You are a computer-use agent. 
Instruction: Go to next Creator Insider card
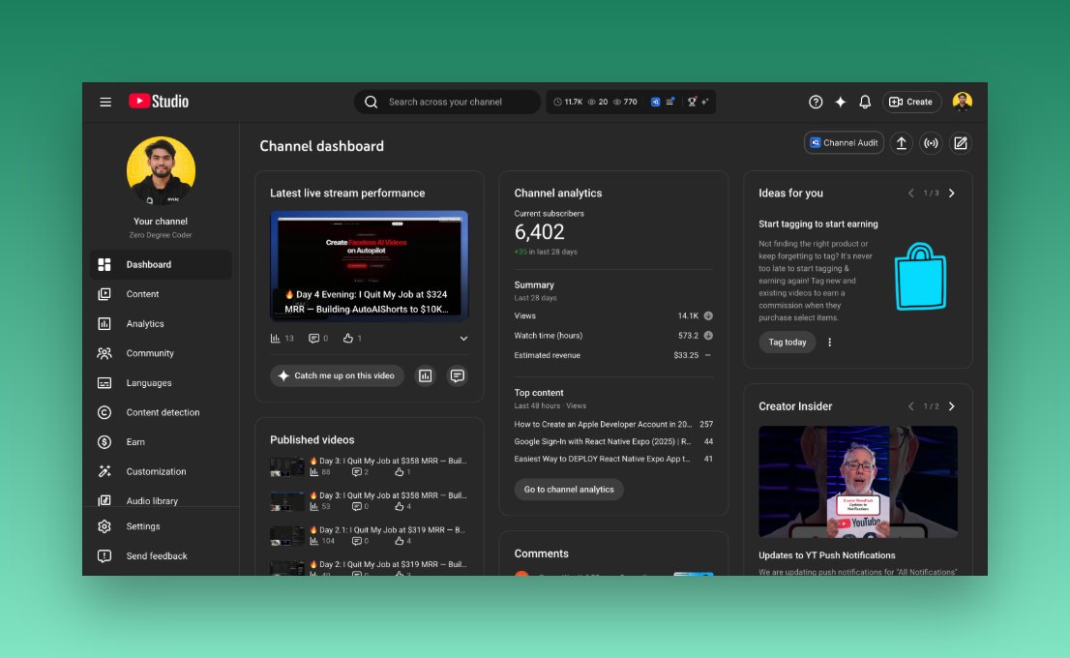point(952,406)
